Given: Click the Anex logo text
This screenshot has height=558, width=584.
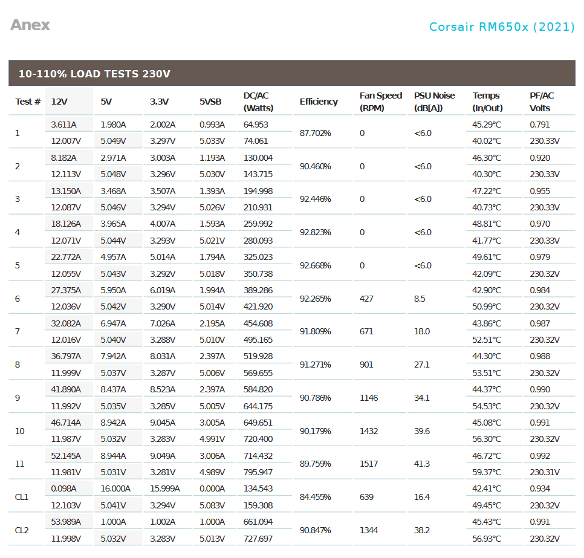Looking at the screenshot, I should (30, 25).
